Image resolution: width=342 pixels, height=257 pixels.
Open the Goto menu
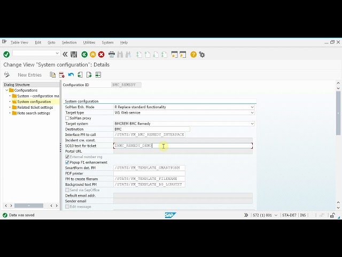coord(51,42)
